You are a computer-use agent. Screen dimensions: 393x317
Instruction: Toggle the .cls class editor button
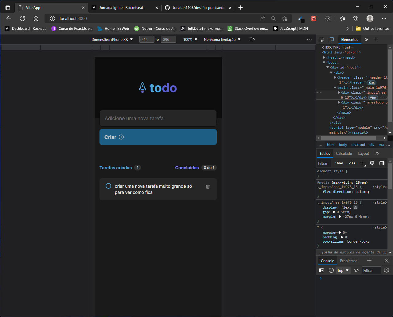(x=351, y=163)
